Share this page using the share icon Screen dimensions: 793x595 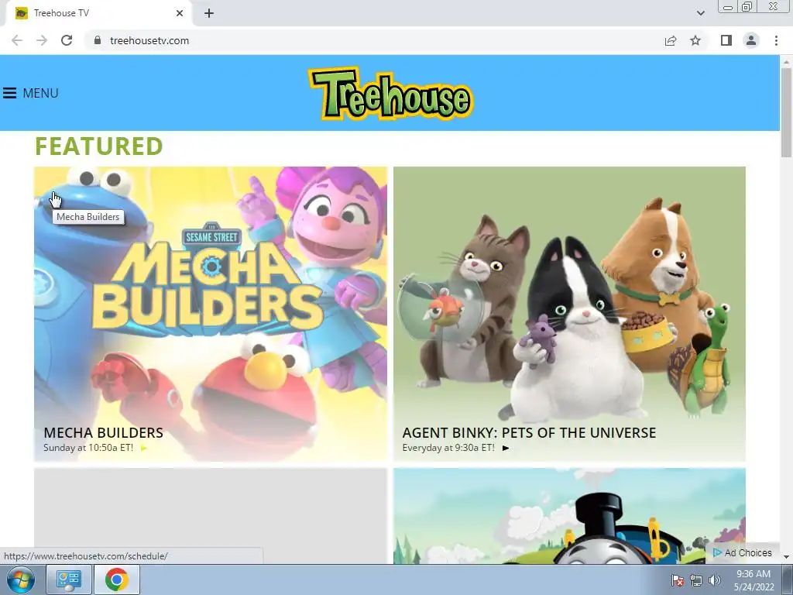pos(671,40)
